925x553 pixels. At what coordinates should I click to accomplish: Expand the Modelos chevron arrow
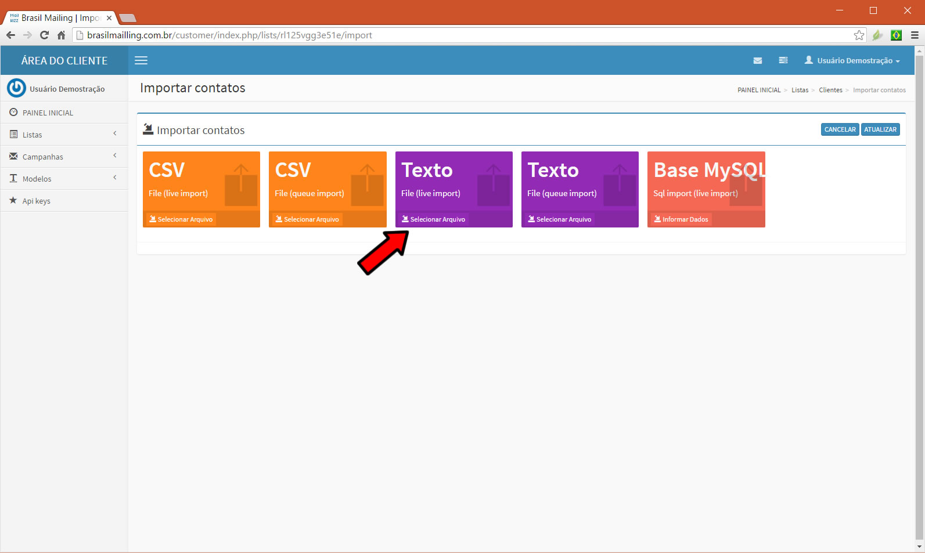coord(115,178)
